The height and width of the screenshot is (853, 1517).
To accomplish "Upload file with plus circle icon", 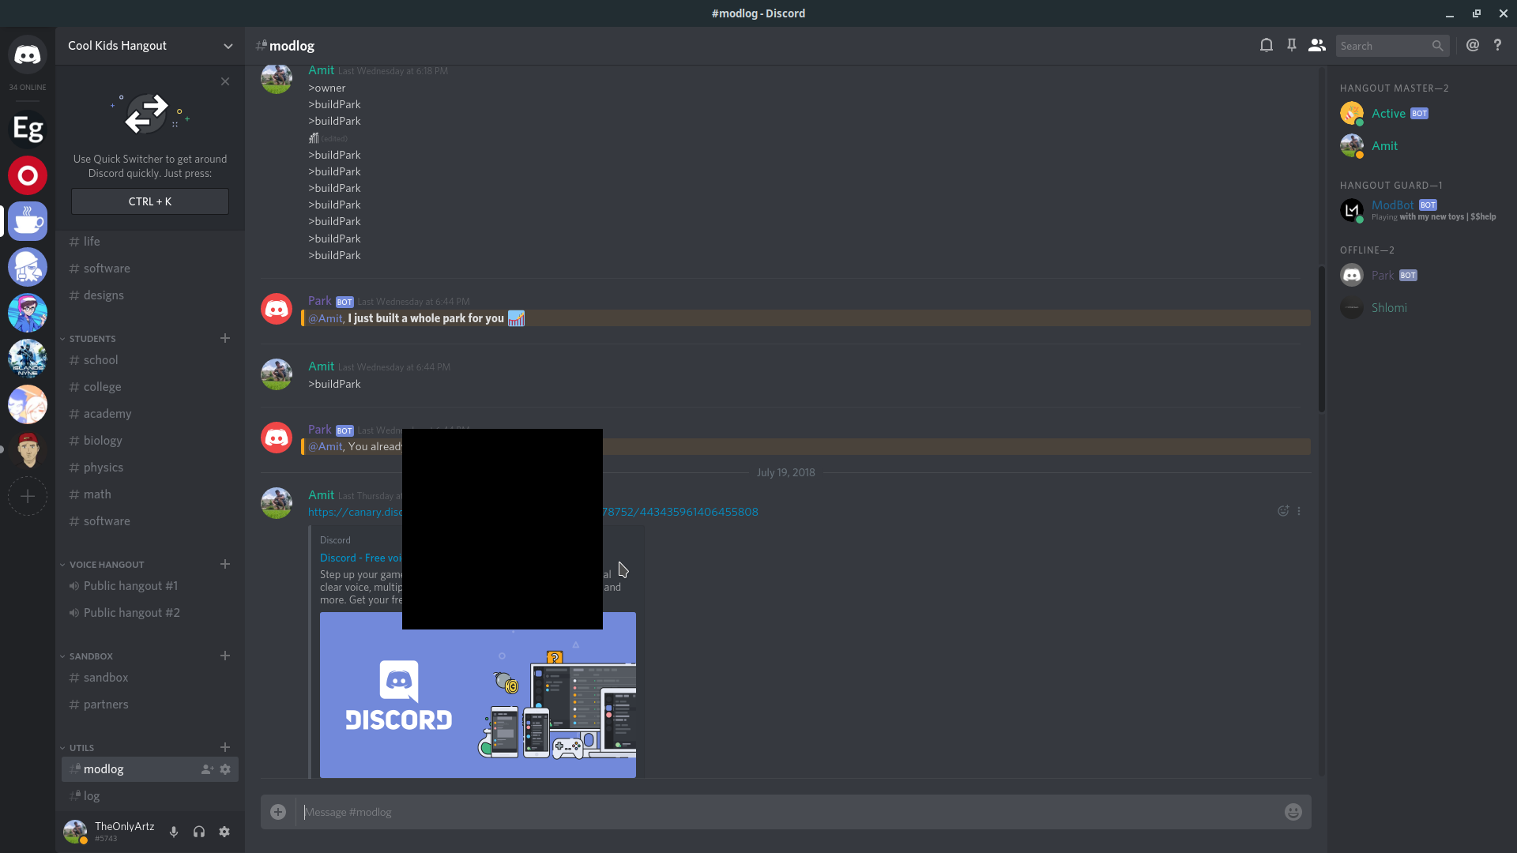I will coord(278,812).
